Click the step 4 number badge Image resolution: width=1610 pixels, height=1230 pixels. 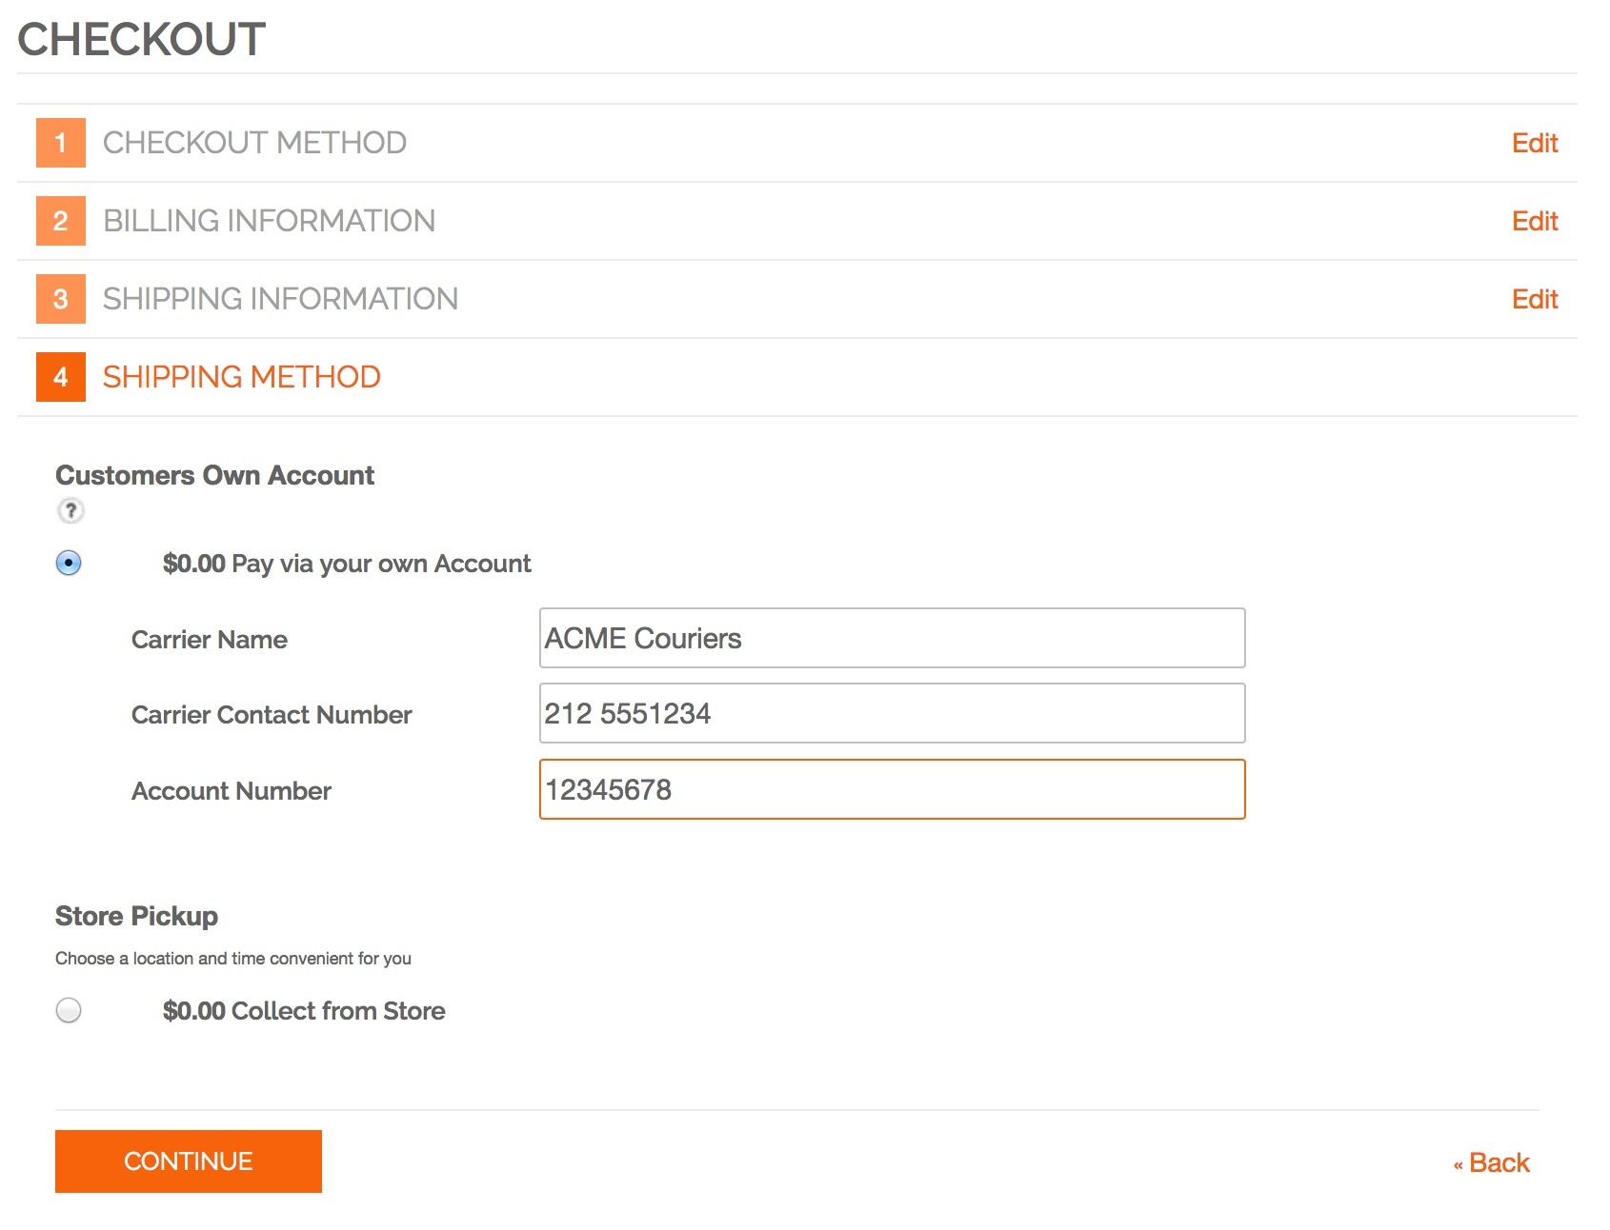61,377
